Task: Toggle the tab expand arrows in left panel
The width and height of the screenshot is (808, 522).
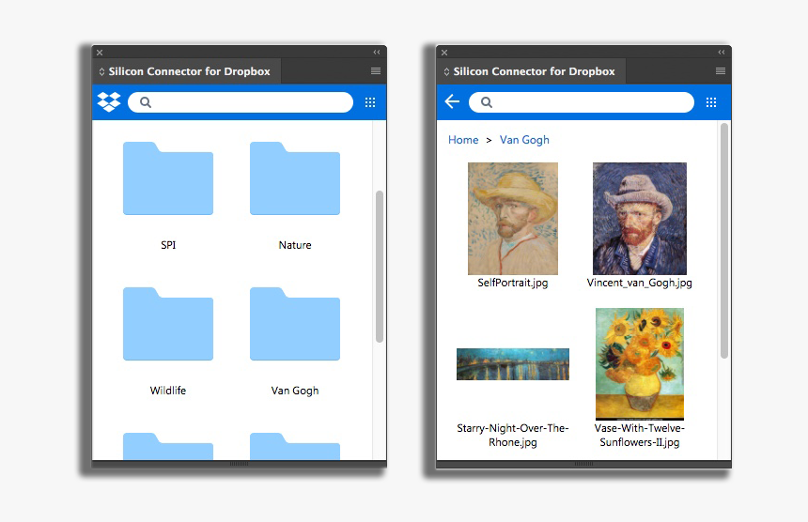Action: [101, 71]
